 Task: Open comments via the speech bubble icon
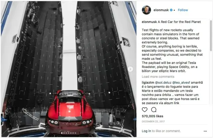pos(154,110)
